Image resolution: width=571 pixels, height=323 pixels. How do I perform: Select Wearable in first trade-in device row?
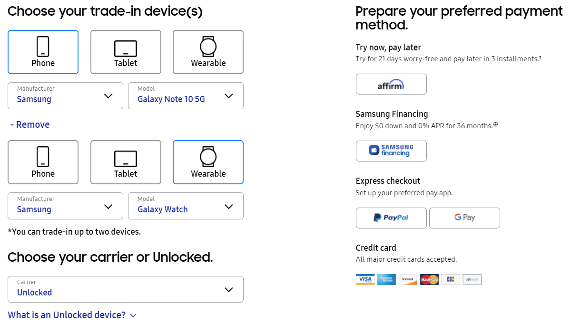208,52
